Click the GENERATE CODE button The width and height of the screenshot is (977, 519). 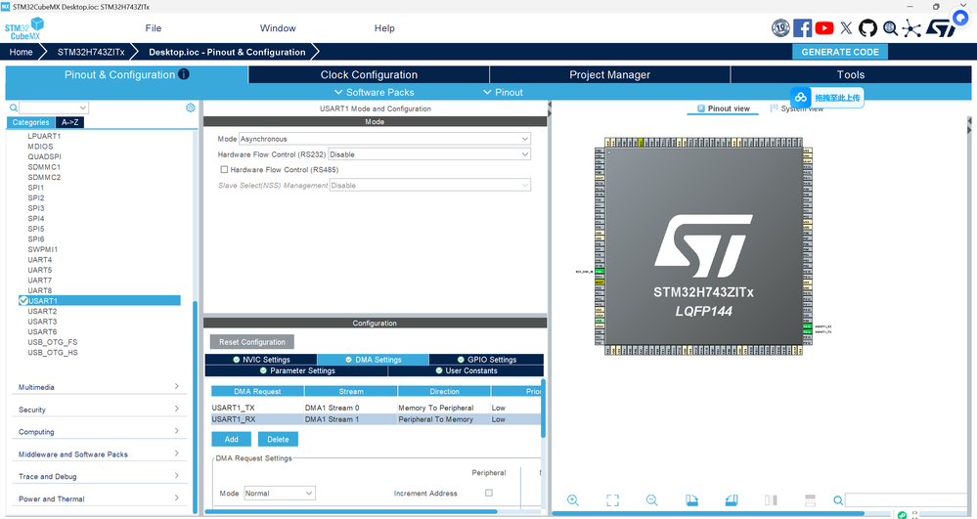point(840,52)
